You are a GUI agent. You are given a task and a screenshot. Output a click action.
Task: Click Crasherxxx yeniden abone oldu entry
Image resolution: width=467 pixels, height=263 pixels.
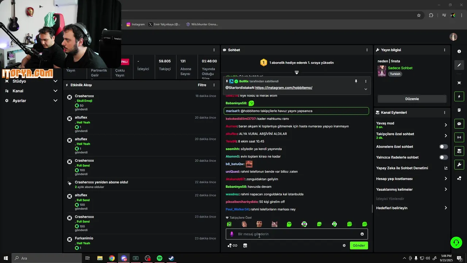(x=141, y=184)
